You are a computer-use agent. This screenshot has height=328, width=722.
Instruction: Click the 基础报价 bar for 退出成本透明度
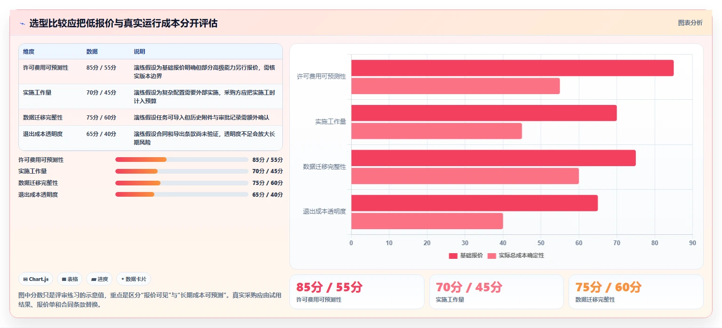coord(474,203)
